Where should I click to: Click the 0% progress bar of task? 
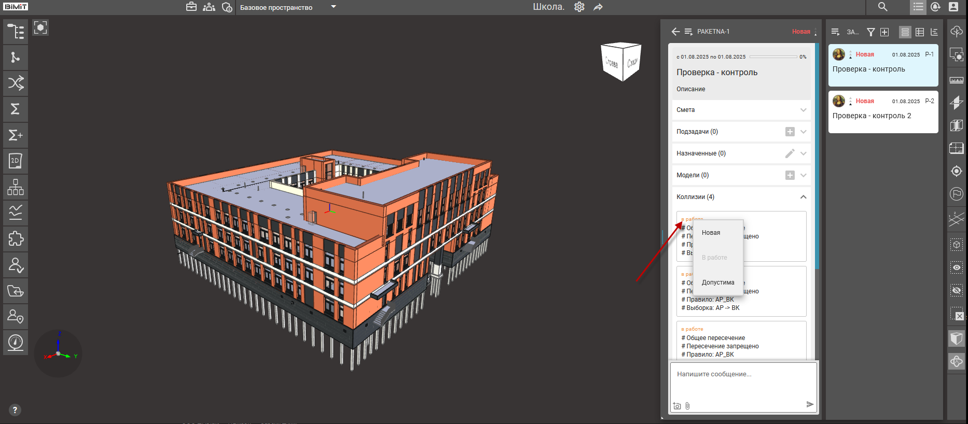click(x=773, y=57)
